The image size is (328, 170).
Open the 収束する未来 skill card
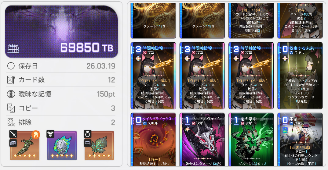point(300,76)
